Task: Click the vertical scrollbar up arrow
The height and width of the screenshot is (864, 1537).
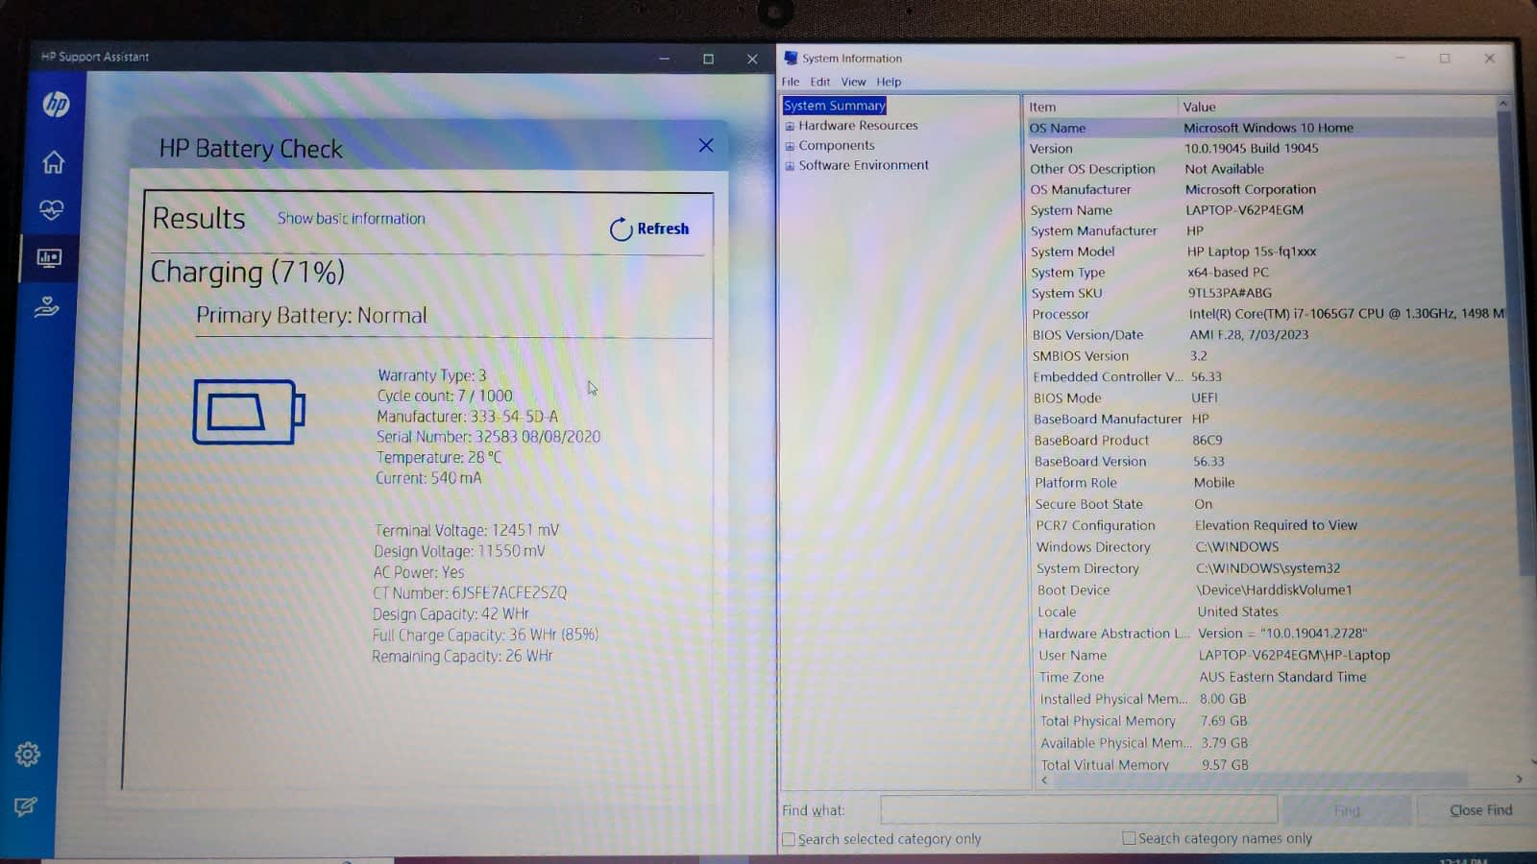Action: click(x=1503, y=103)
